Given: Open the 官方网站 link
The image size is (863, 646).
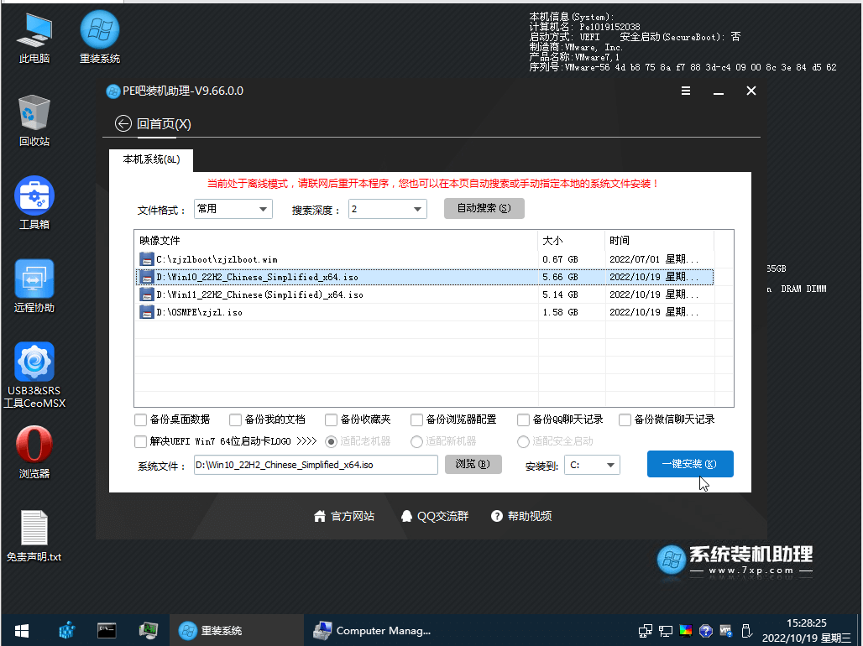Looking at the screenshot, I should click(344, 516).
